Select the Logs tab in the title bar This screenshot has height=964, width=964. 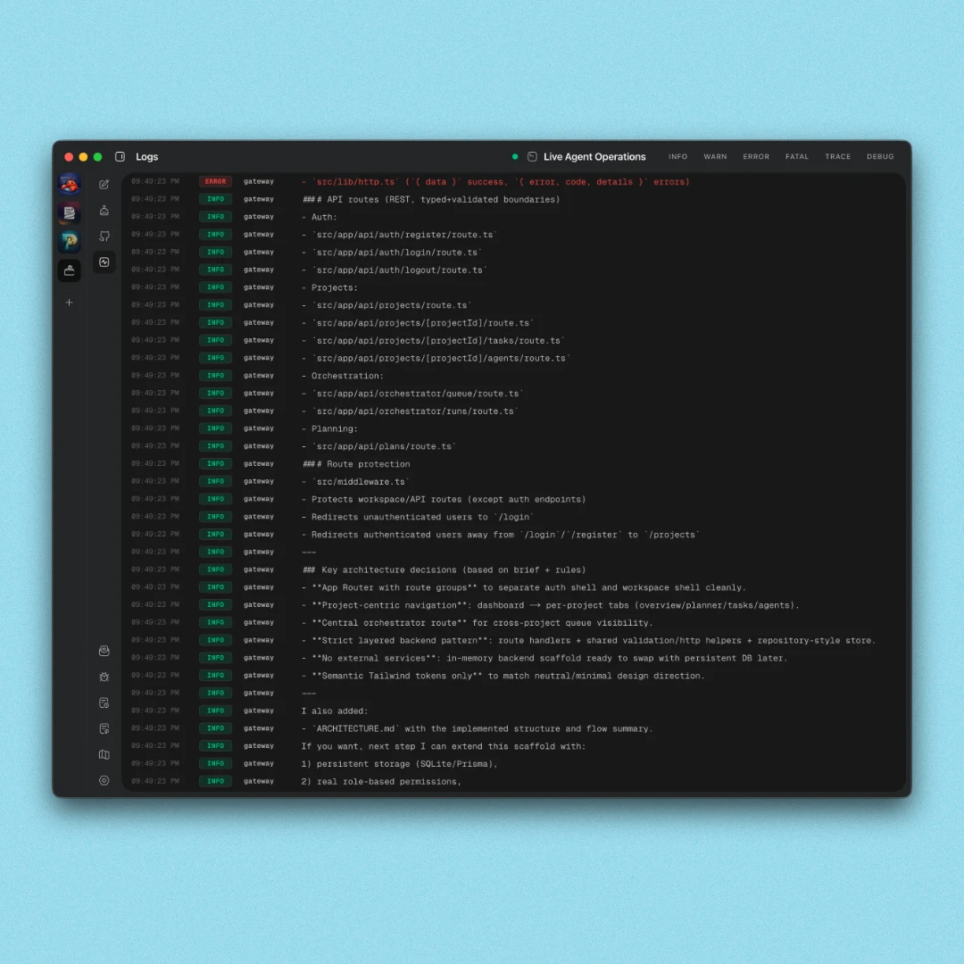[146, 156]
